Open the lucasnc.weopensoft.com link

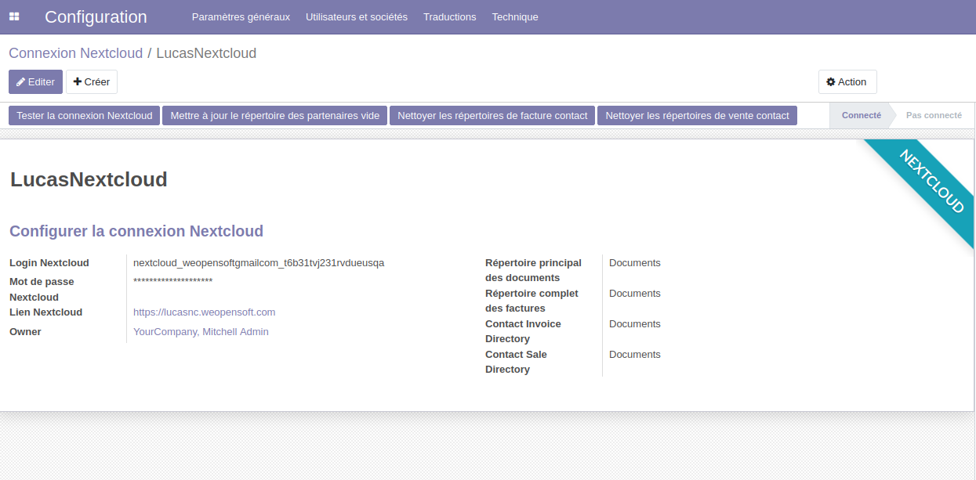[205, 312]
